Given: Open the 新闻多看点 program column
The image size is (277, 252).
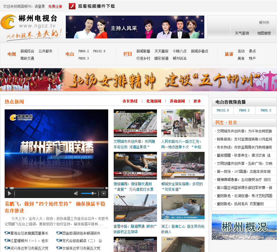Looking at the screenshot, I should pyautogui.click(x=200, y=51).
